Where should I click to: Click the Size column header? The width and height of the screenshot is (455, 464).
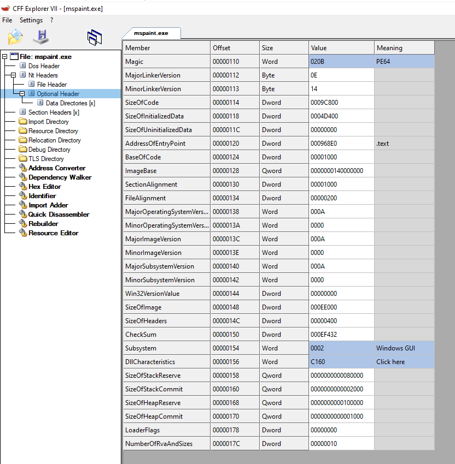pyautogui.click(x=284, y=47)
